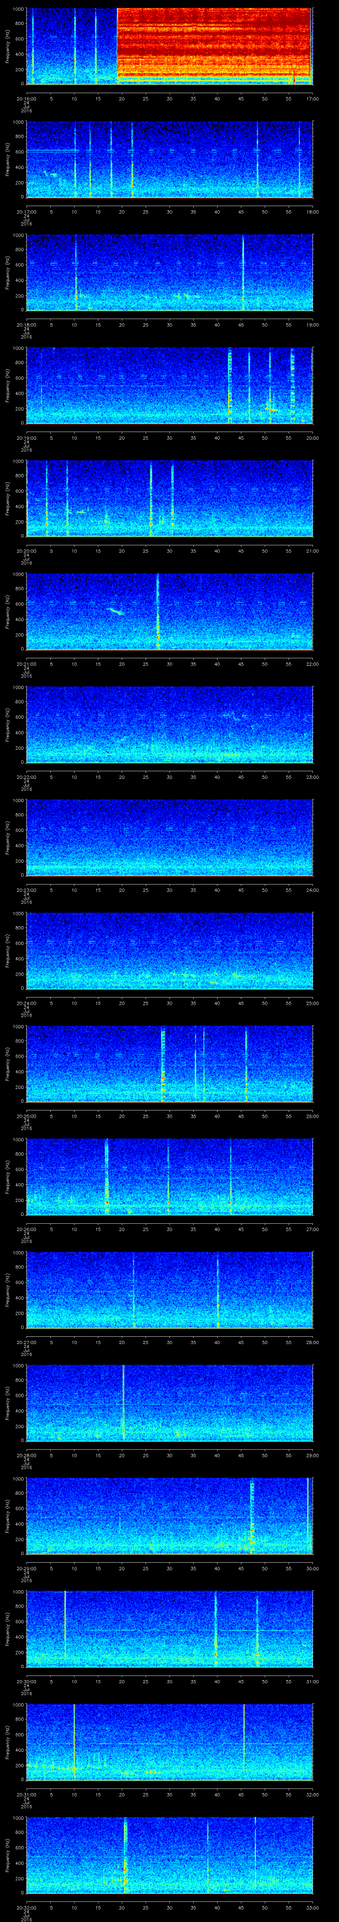Viewport: 339px width, 1922px height.
Task: Click the spectrogram panel starting at 20:19:00
Action: point(169,386)
